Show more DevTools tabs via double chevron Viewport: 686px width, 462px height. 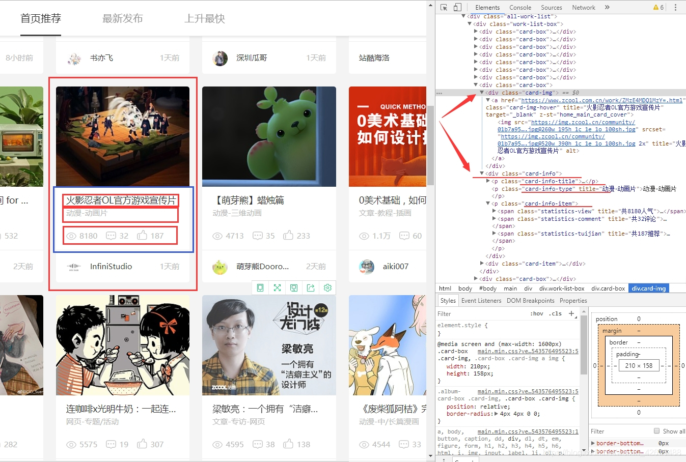point(607,7)
